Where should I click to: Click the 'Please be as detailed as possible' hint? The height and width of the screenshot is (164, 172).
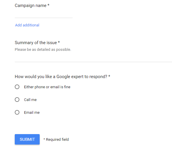(43, 50)
